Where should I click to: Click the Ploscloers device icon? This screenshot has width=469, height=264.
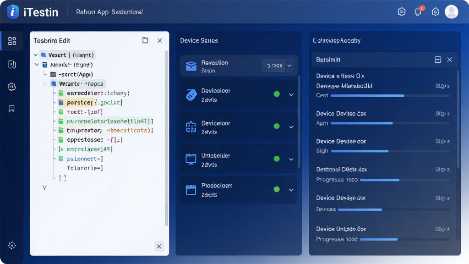click(x=191, y=190)
